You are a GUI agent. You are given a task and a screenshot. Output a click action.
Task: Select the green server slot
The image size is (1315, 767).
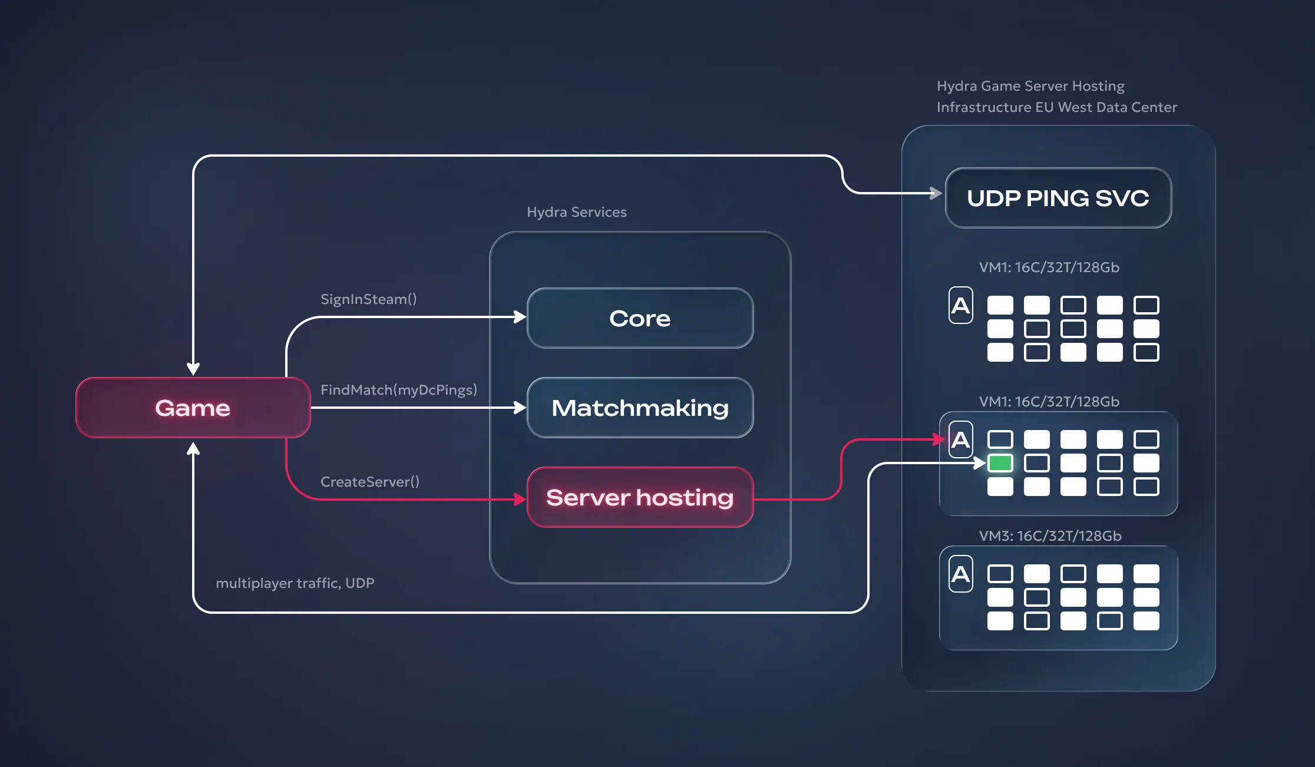[1000, 463]
